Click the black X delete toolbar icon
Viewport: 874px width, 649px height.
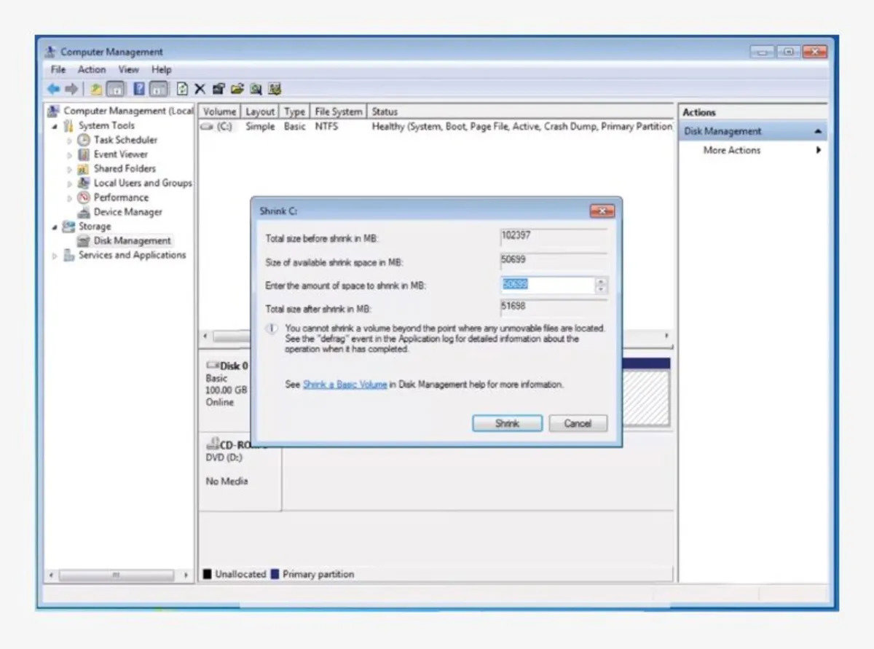[200, 89]
